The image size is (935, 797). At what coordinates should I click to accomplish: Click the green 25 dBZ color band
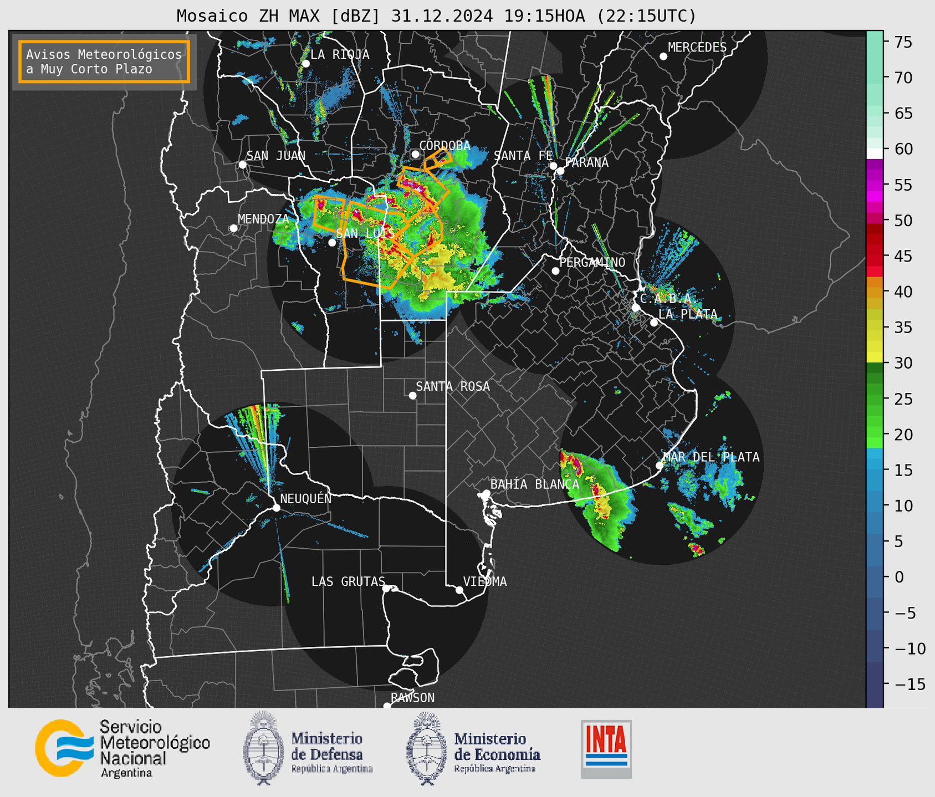click(x=875, y=399)
